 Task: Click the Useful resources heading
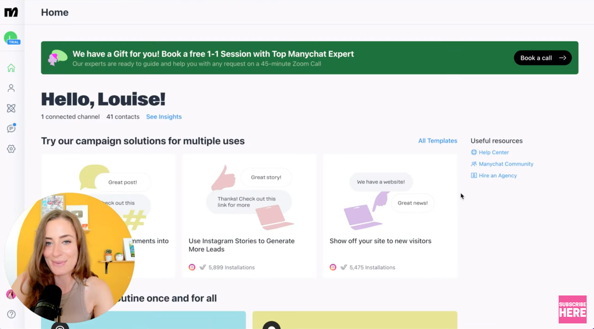(x=496, y=141)
